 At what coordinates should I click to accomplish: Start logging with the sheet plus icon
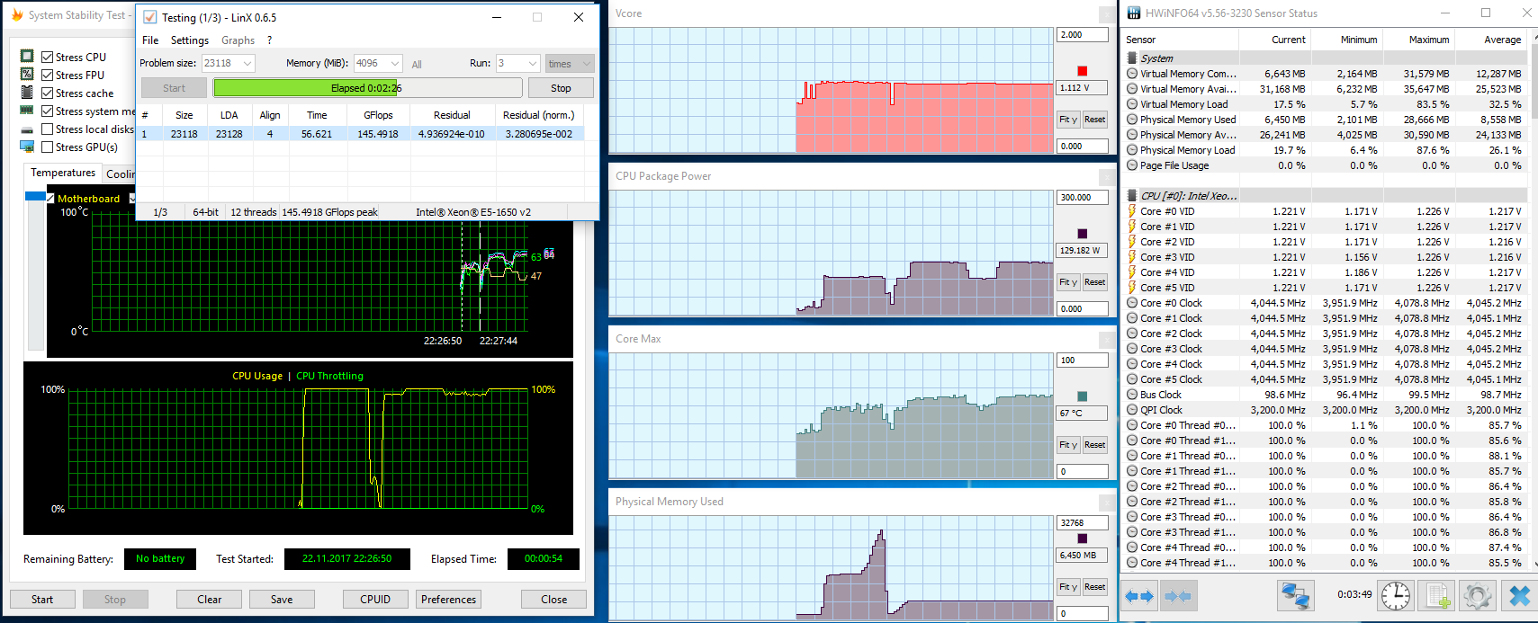1437,596
